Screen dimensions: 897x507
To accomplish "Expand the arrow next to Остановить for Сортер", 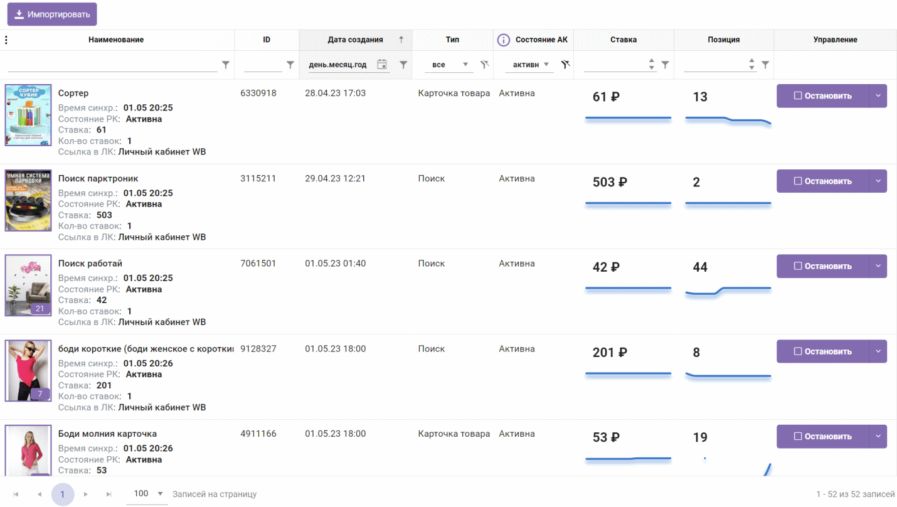I will point(878,96).
